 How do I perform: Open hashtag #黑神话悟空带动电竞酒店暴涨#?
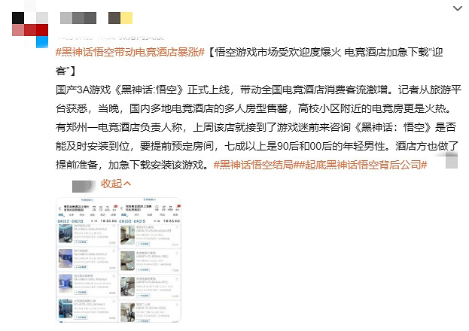click(x=129, y=52)
